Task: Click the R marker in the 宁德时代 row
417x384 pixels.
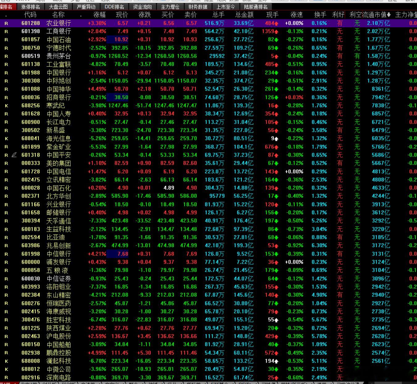Action: 6,48
